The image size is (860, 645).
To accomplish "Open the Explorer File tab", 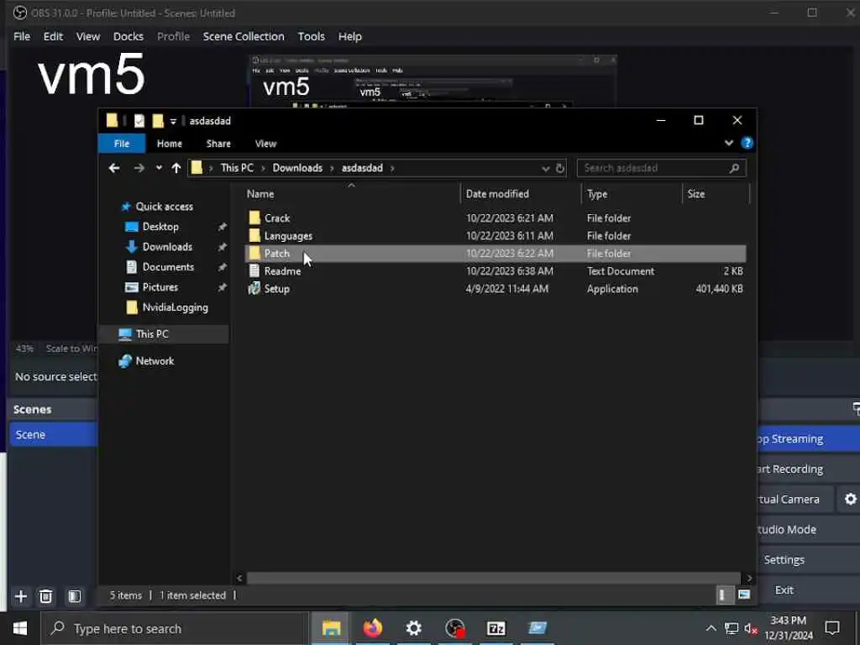I will [122, 144].
